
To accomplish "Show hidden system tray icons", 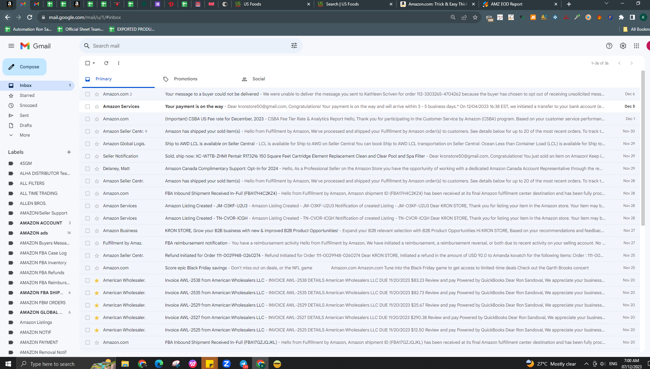I will pos(586,364).
